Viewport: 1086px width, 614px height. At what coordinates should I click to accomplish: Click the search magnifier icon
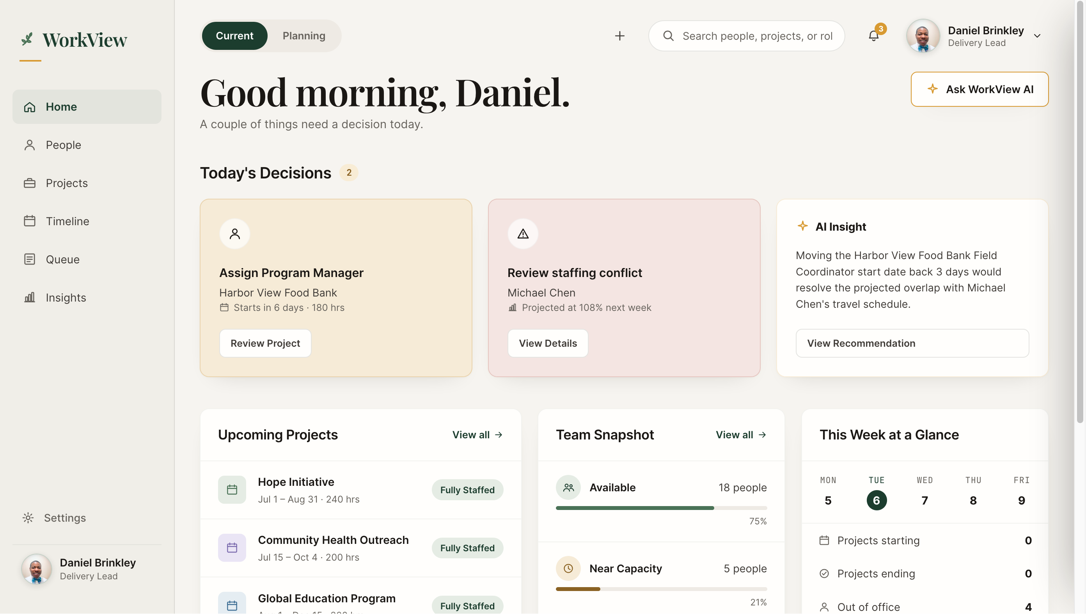click(668, 36)
